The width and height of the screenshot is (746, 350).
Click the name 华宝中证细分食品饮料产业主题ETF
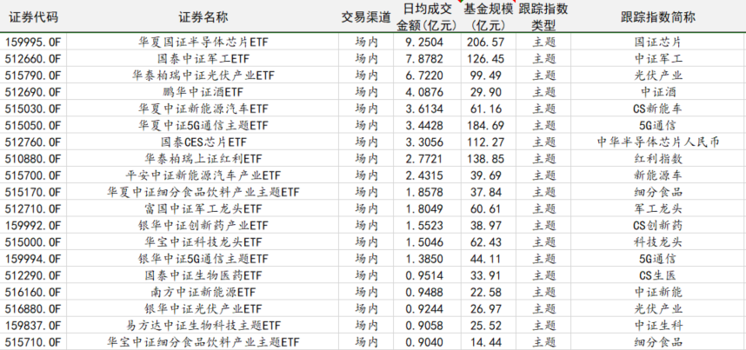click(203, 342)
